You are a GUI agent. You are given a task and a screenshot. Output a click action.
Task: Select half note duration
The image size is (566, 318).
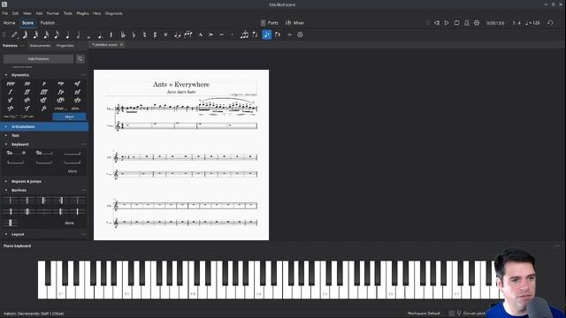click(x=78, y=35)
